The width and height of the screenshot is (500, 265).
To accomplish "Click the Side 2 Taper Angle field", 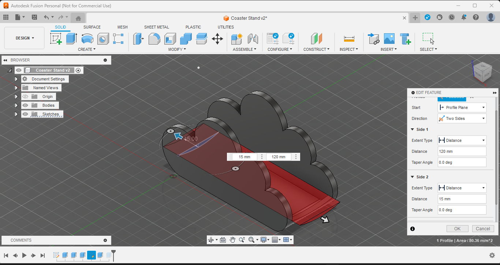I will [462, 210].
